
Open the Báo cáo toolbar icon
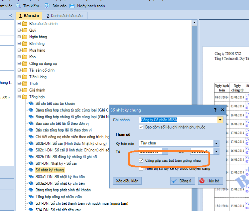tap(47, 6)
